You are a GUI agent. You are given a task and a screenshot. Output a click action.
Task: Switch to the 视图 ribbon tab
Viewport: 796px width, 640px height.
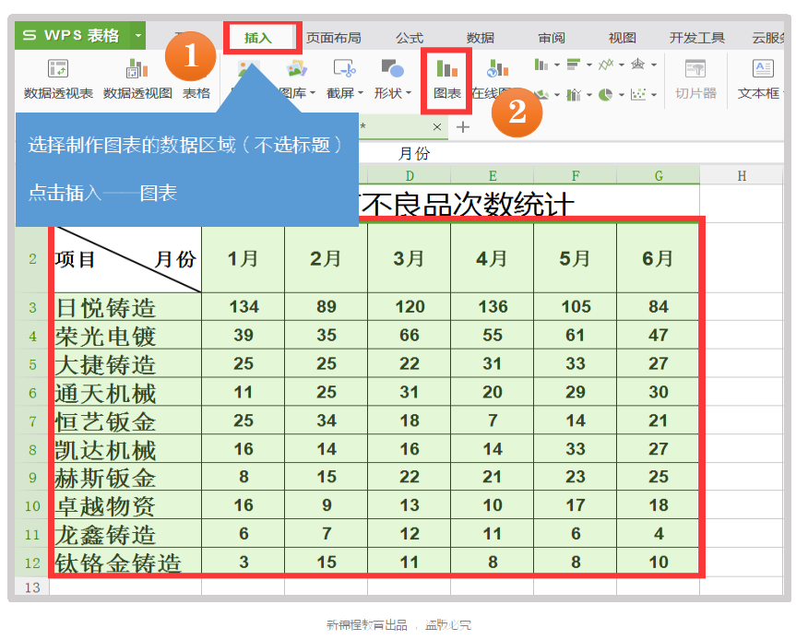[622, 38]
